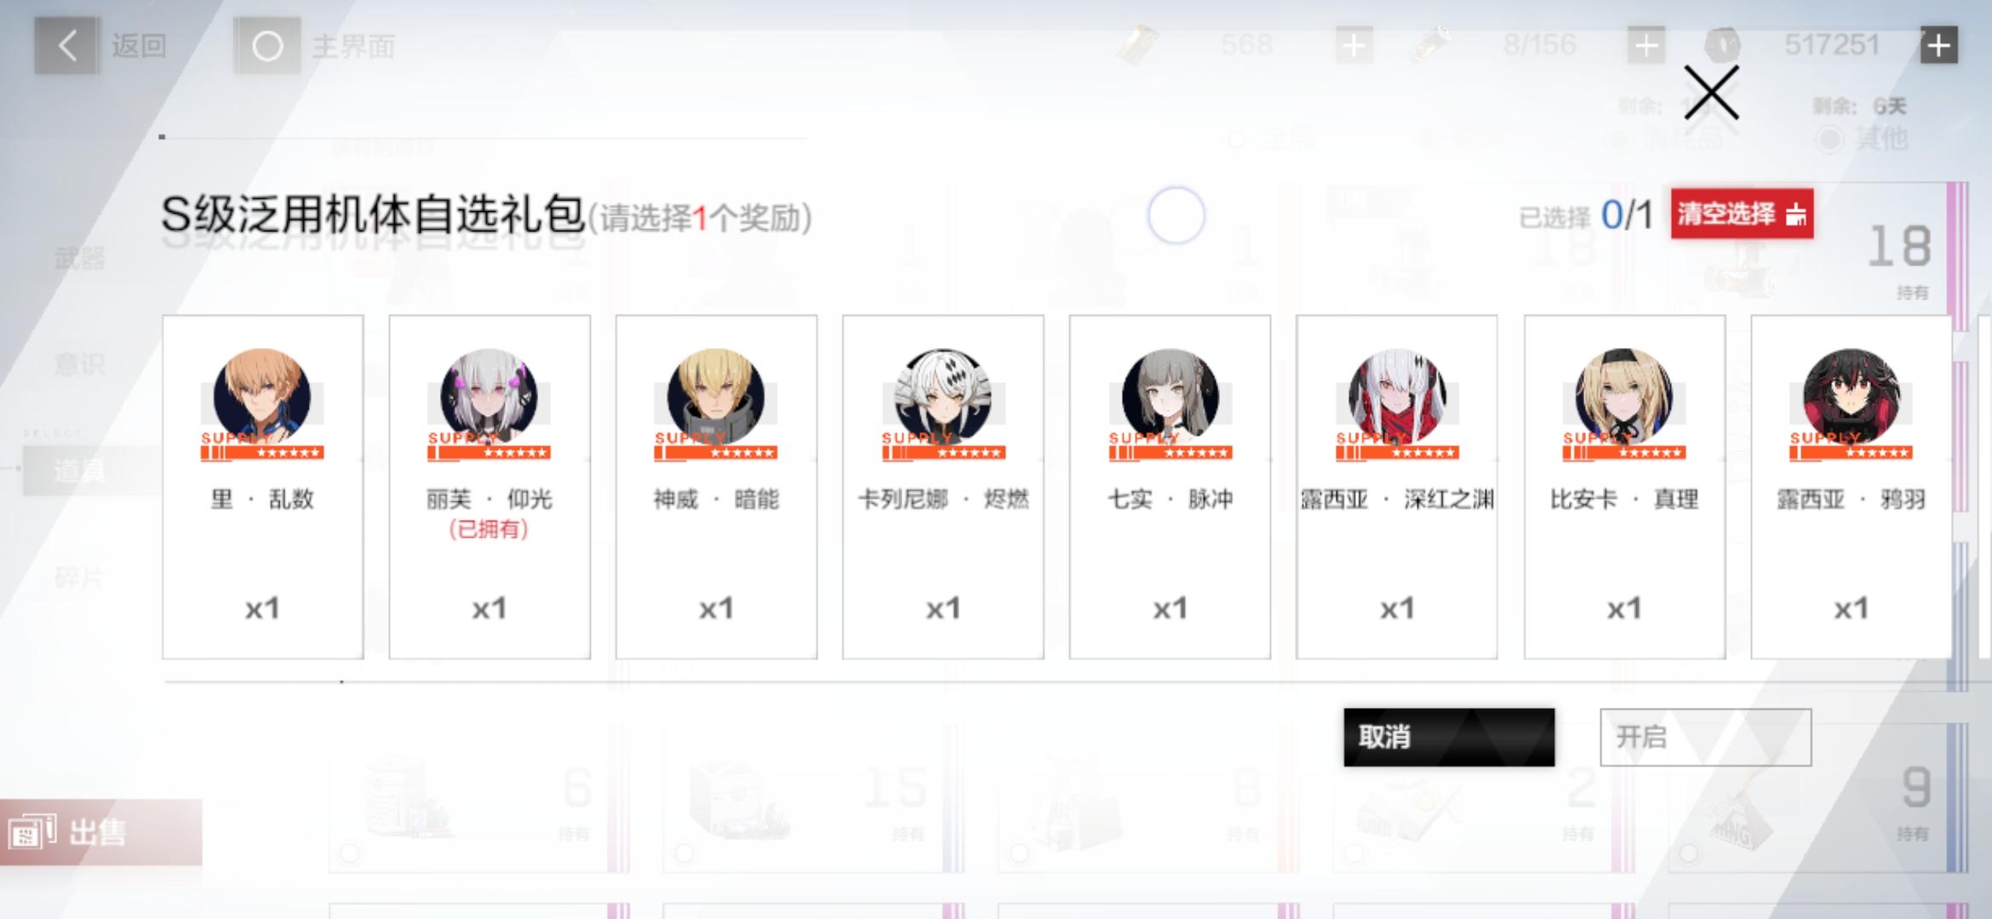Confirm with the 开启 button
Viewport: 1992px width, 919px height.
click(x=1705, y=737)
